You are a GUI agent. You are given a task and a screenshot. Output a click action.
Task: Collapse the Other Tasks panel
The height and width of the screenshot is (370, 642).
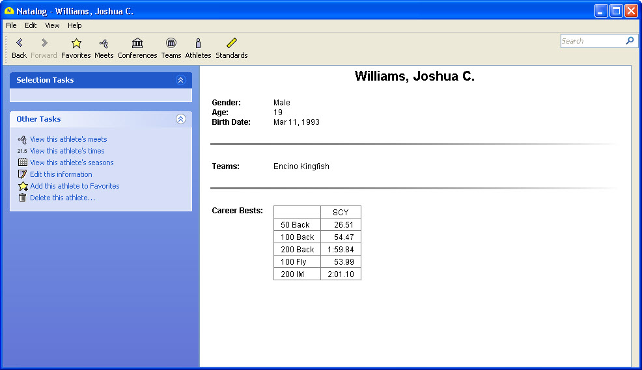point(181,119)
